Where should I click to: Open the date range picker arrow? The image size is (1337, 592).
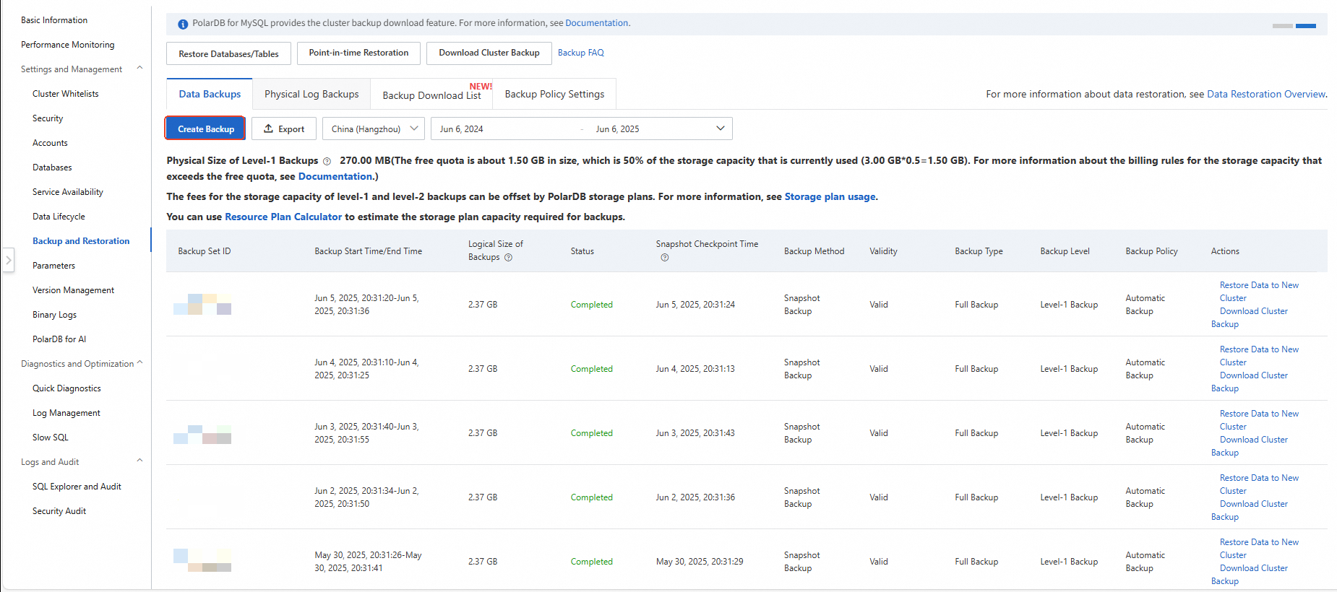pos(721,129)
